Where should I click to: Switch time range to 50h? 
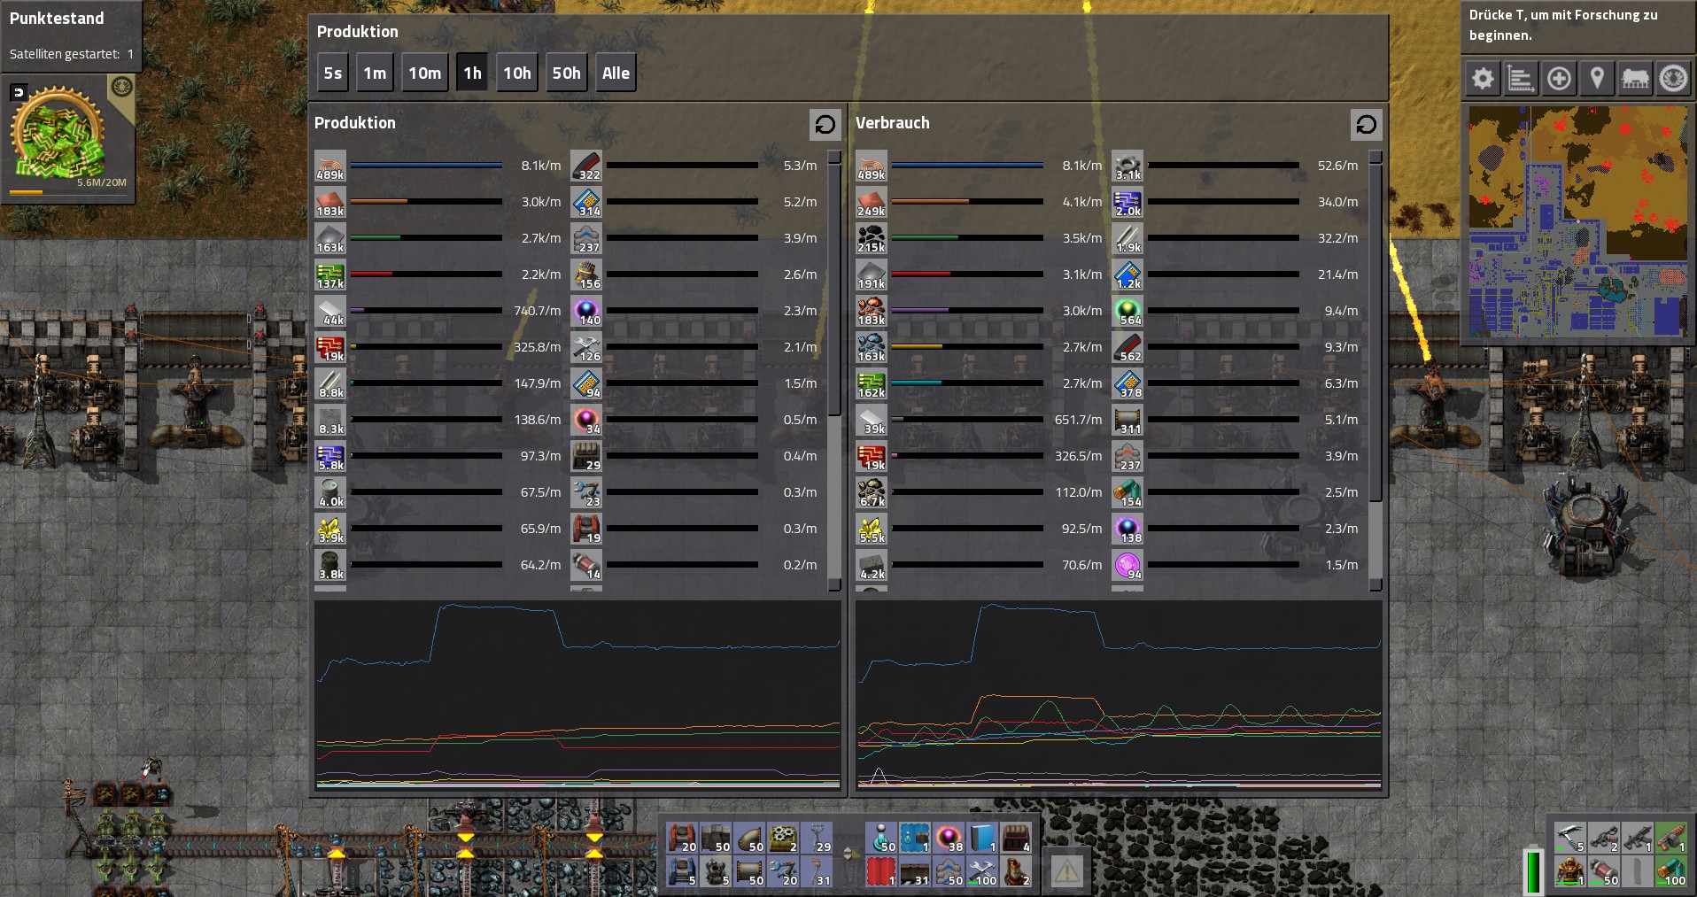(567, 73)
